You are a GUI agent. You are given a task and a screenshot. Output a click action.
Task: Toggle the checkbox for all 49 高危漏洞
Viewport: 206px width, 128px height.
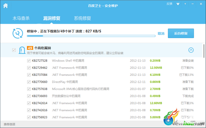click(14, 50)
